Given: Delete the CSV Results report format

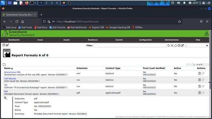Looking at the screenshot, I should click(199, 80).
